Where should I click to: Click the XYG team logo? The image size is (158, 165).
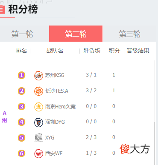coord(38,137)
